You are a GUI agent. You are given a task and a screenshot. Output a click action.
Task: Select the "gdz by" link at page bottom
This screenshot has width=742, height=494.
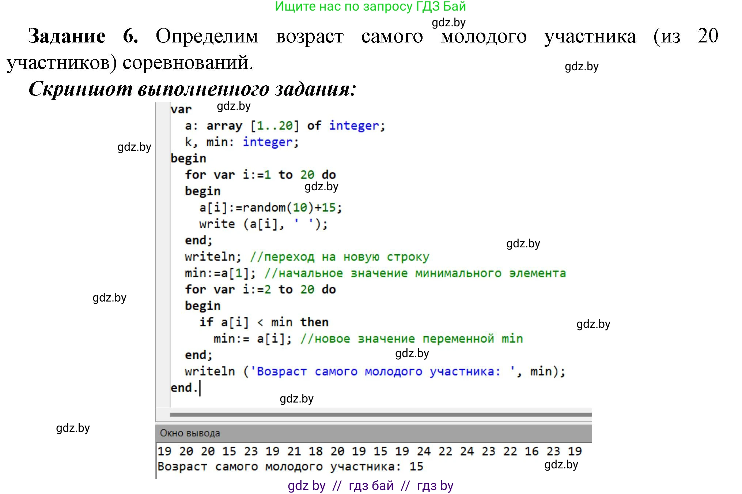point(306,485)
